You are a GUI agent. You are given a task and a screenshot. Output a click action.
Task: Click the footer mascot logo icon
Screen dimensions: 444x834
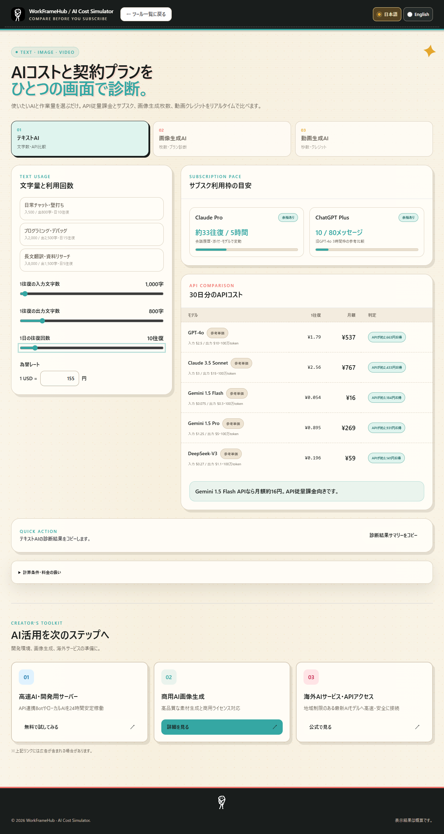click(222, 802)
